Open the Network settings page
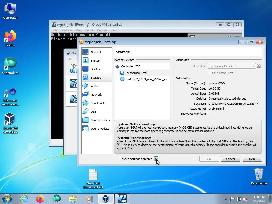This screenshot has height=204, width=272. click(96, 95)
